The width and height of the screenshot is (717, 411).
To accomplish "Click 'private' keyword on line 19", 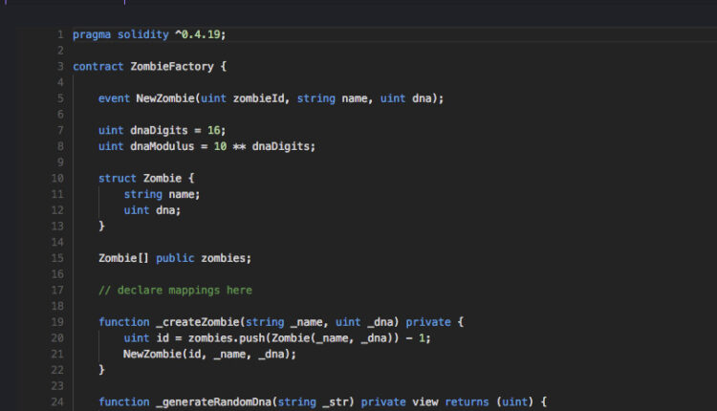I will [x=427, y=322].
